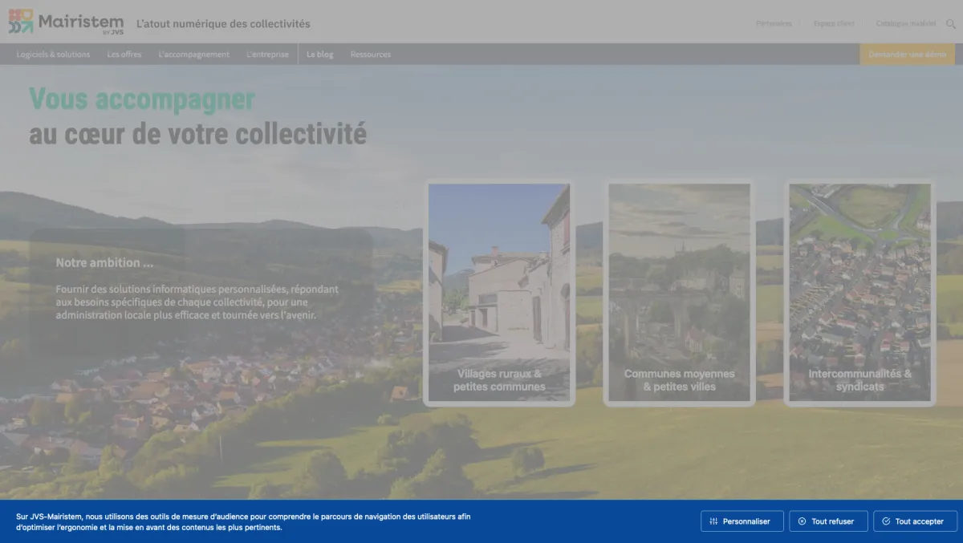Open L'accompagnement menu
Screen dimensions: 963x543
click(x=194, y=55)
